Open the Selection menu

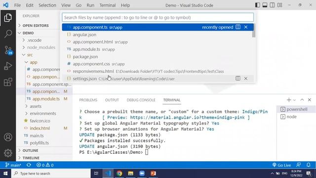click(47, 5)
